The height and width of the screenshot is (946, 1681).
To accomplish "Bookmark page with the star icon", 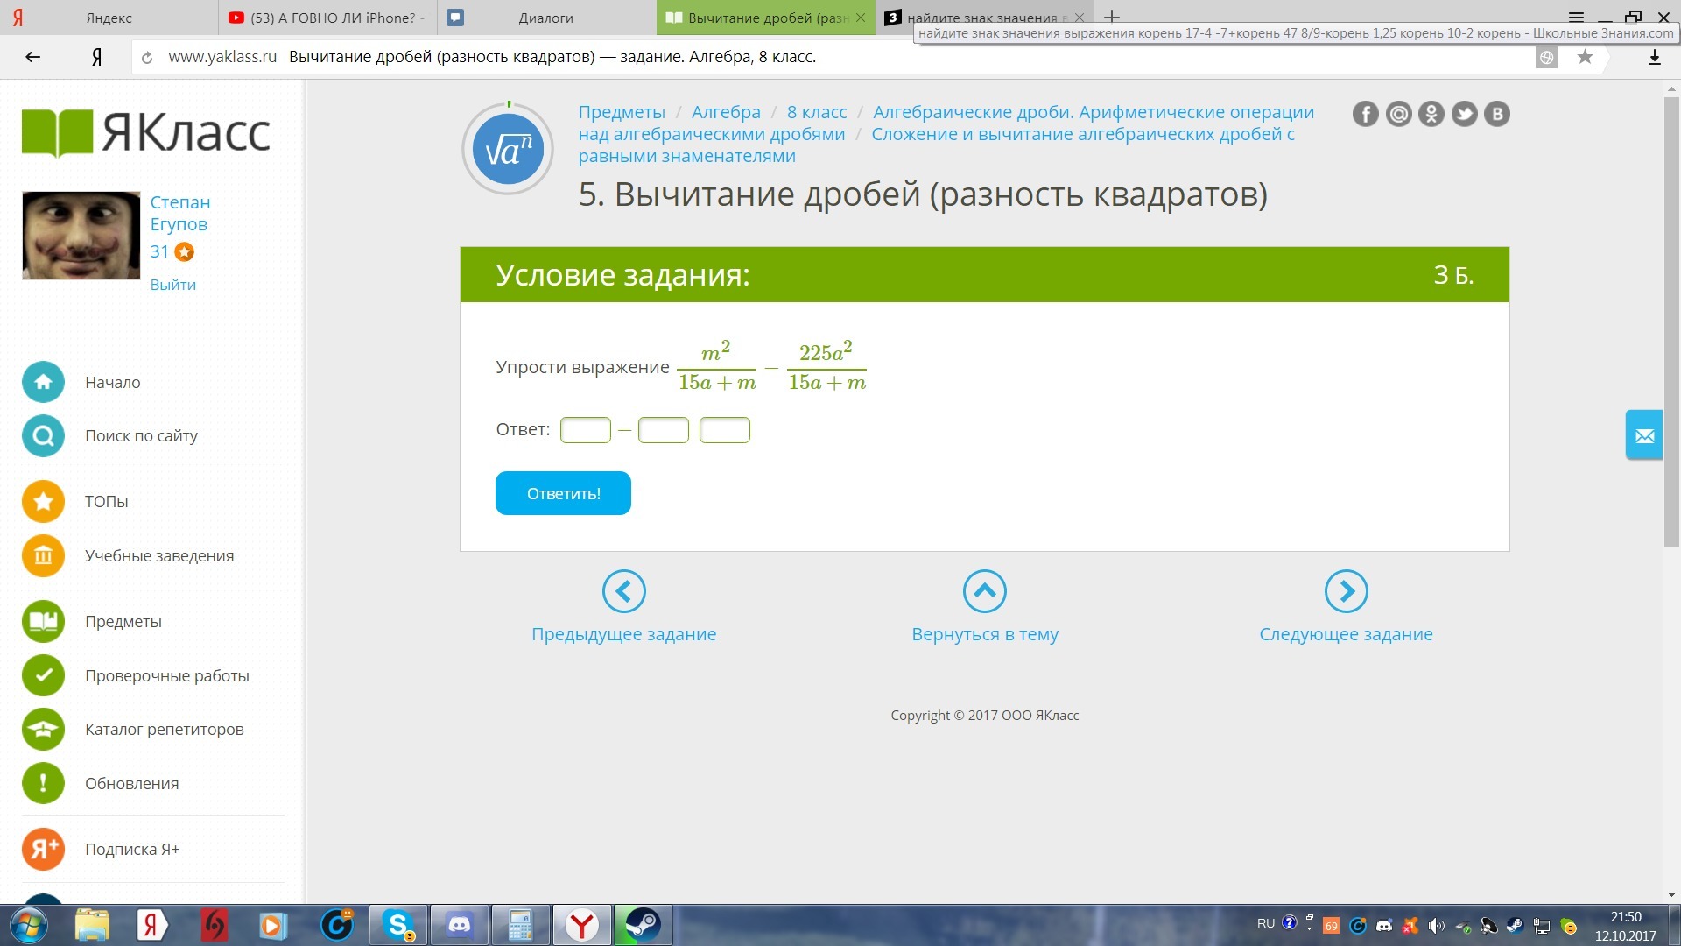I will (1585, 57).
